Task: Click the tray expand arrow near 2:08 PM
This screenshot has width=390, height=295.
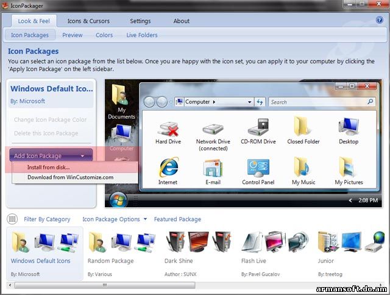Action: click(350, 201)
